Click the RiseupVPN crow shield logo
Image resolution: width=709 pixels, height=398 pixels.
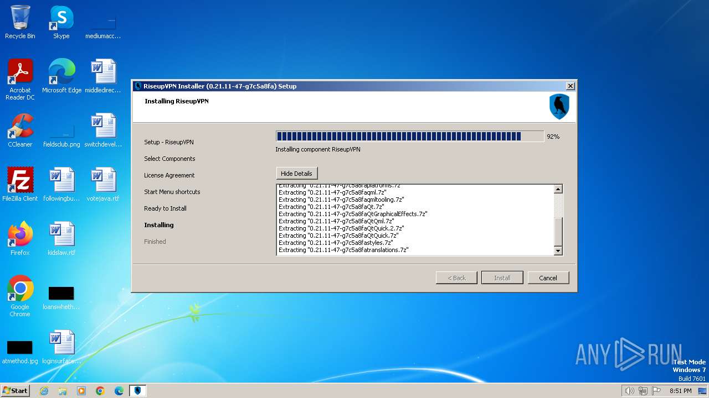click(559, 107)
